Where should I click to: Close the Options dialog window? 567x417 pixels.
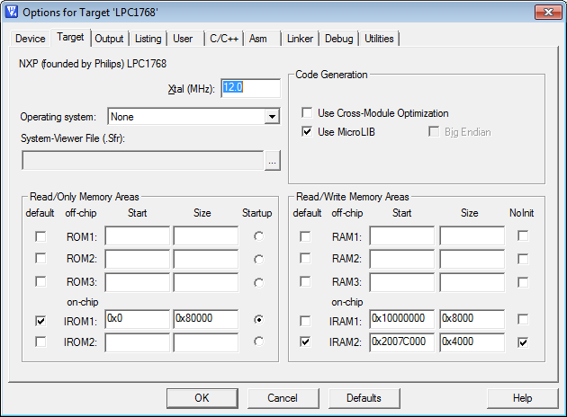pos(546,13)
